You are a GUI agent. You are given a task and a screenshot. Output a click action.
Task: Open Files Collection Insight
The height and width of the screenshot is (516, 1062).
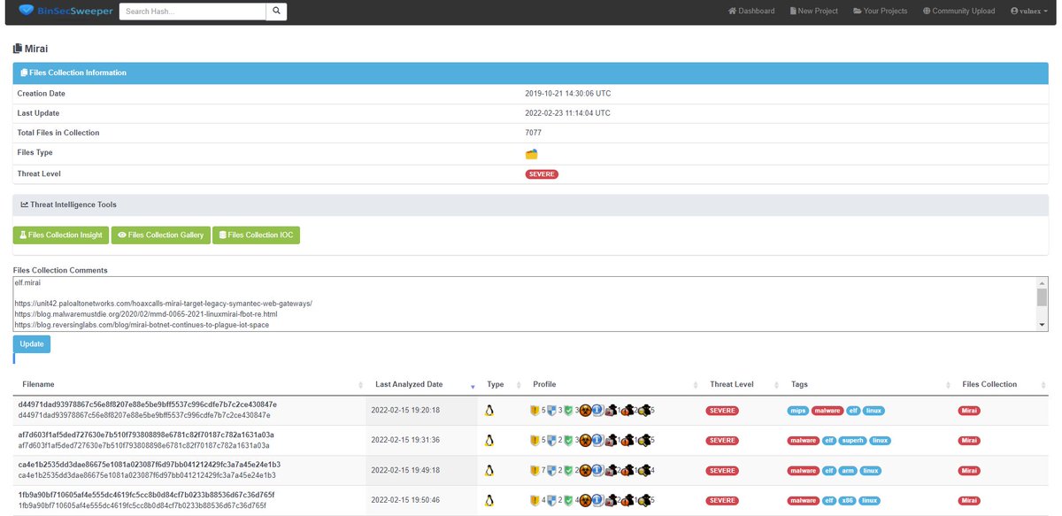[60, 235]
